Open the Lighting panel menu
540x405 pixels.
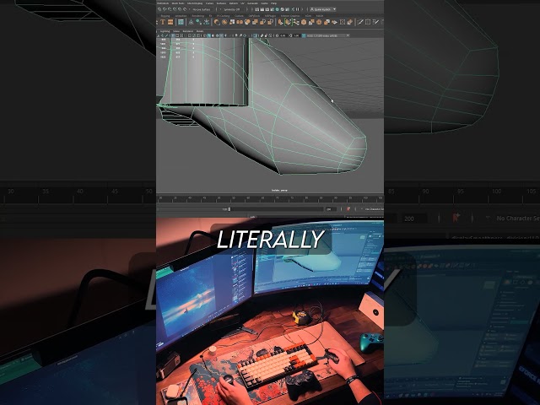[x=165, y=31]
